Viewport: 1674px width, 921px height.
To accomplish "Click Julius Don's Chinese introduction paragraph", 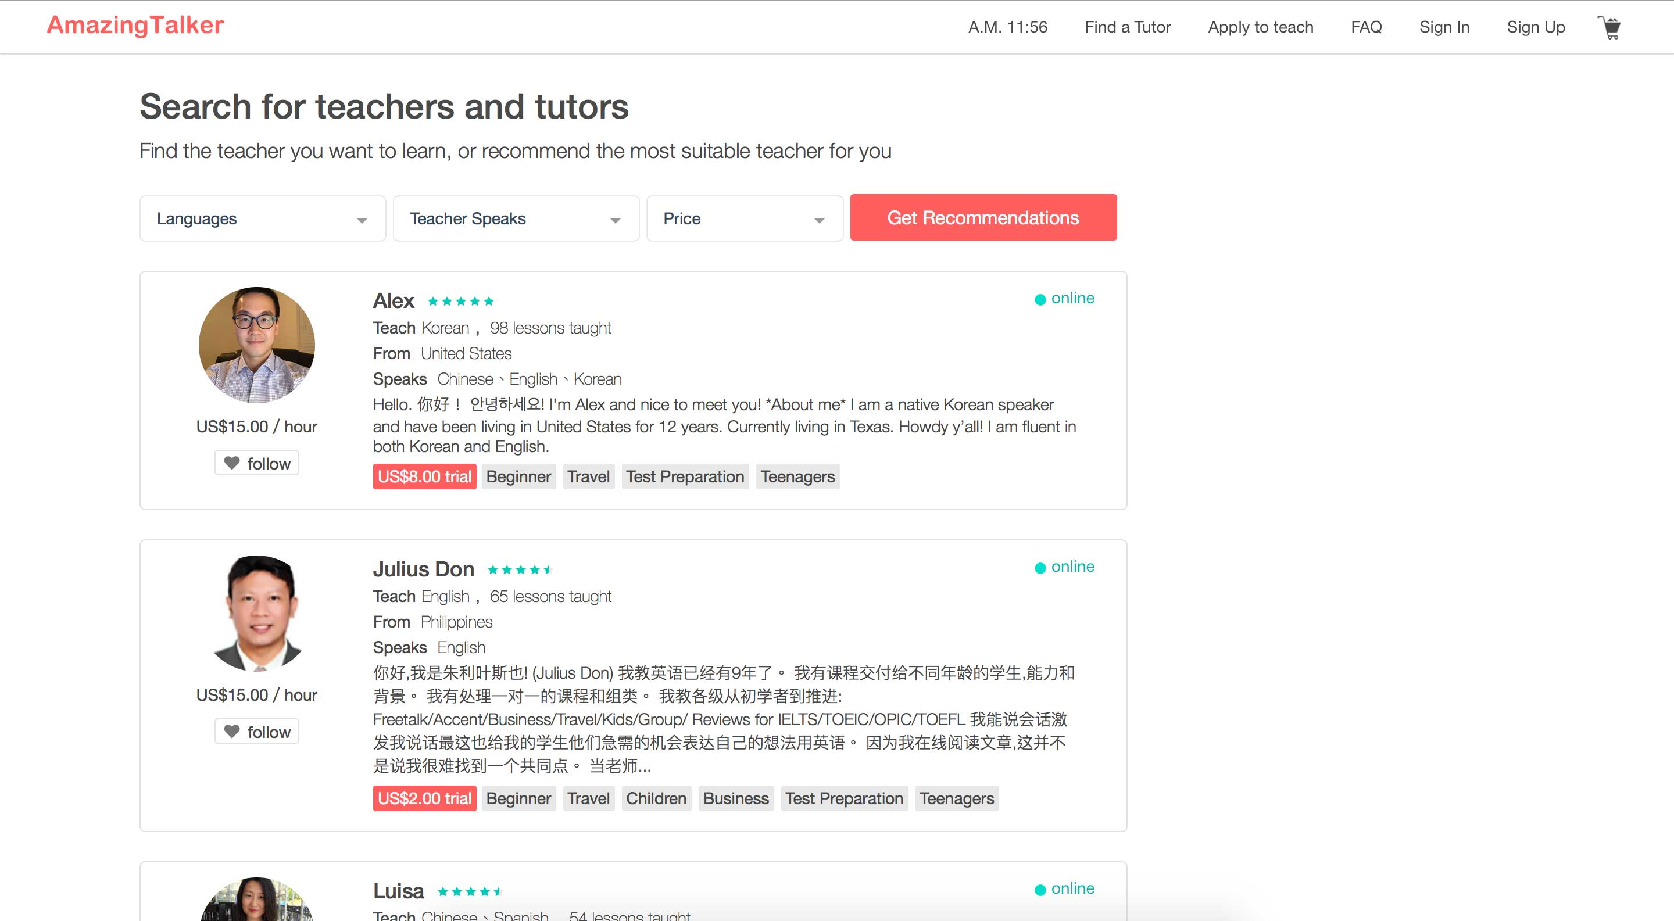I will (x=725, y=719).
